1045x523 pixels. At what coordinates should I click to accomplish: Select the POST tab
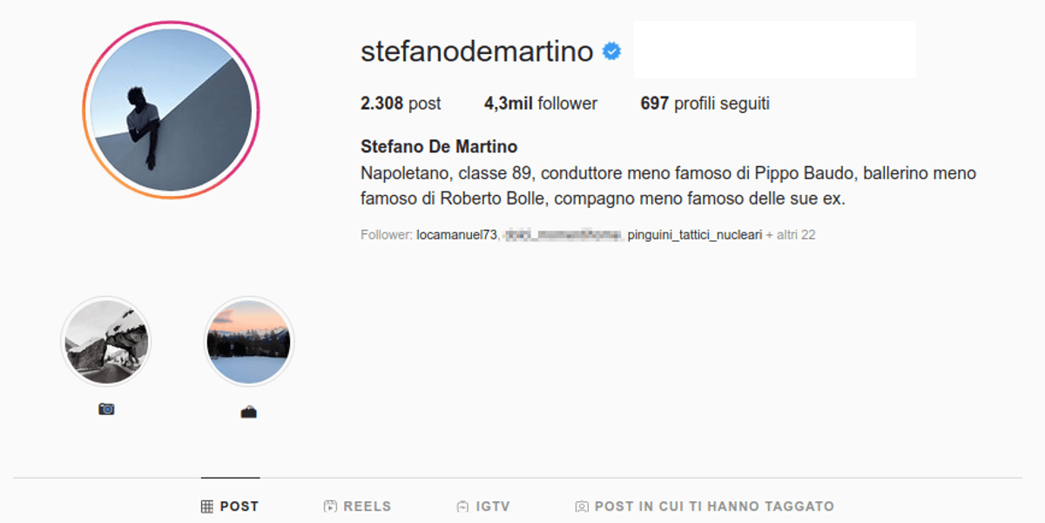[x=230, y=506]
